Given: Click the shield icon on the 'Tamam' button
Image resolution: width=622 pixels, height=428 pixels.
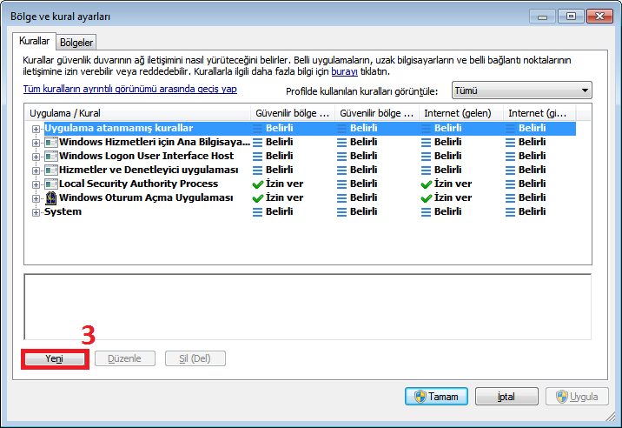Looking at the screenshot, I should [420, 396].
